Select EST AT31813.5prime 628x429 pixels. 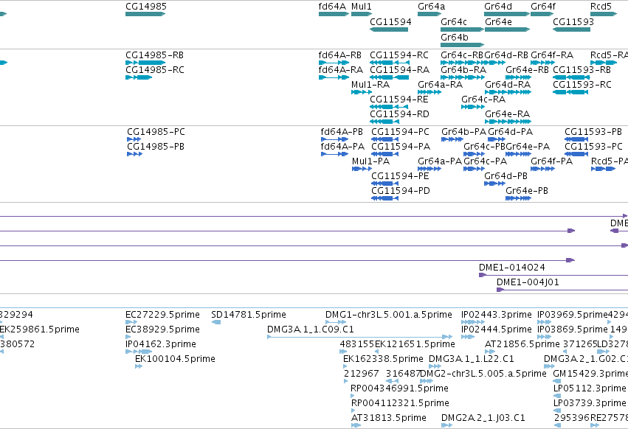tap(356, 425)
